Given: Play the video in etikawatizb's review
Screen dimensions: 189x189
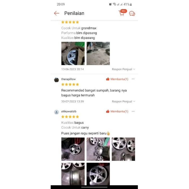Looking at the screenshot, I should (x=73, y=149).
